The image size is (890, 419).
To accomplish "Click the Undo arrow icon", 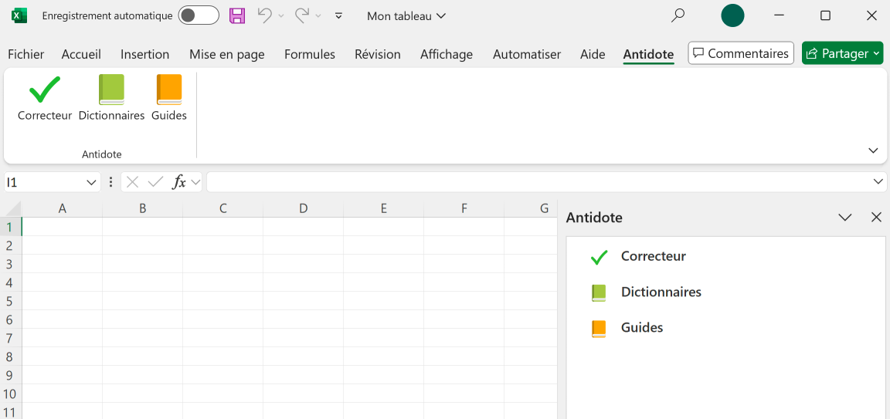I will tap(265, 15).
